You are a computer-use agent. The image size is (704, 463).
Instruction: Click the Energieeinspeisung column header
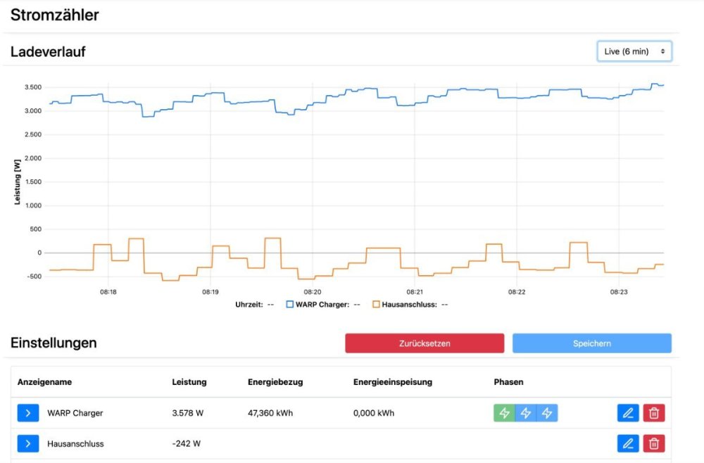(392, 382)
